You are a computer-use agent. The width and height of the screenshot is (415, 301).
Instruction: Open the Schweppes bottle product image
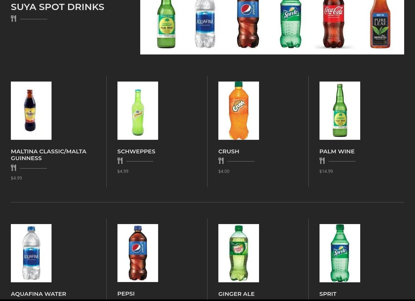click(x=138, y=111)
